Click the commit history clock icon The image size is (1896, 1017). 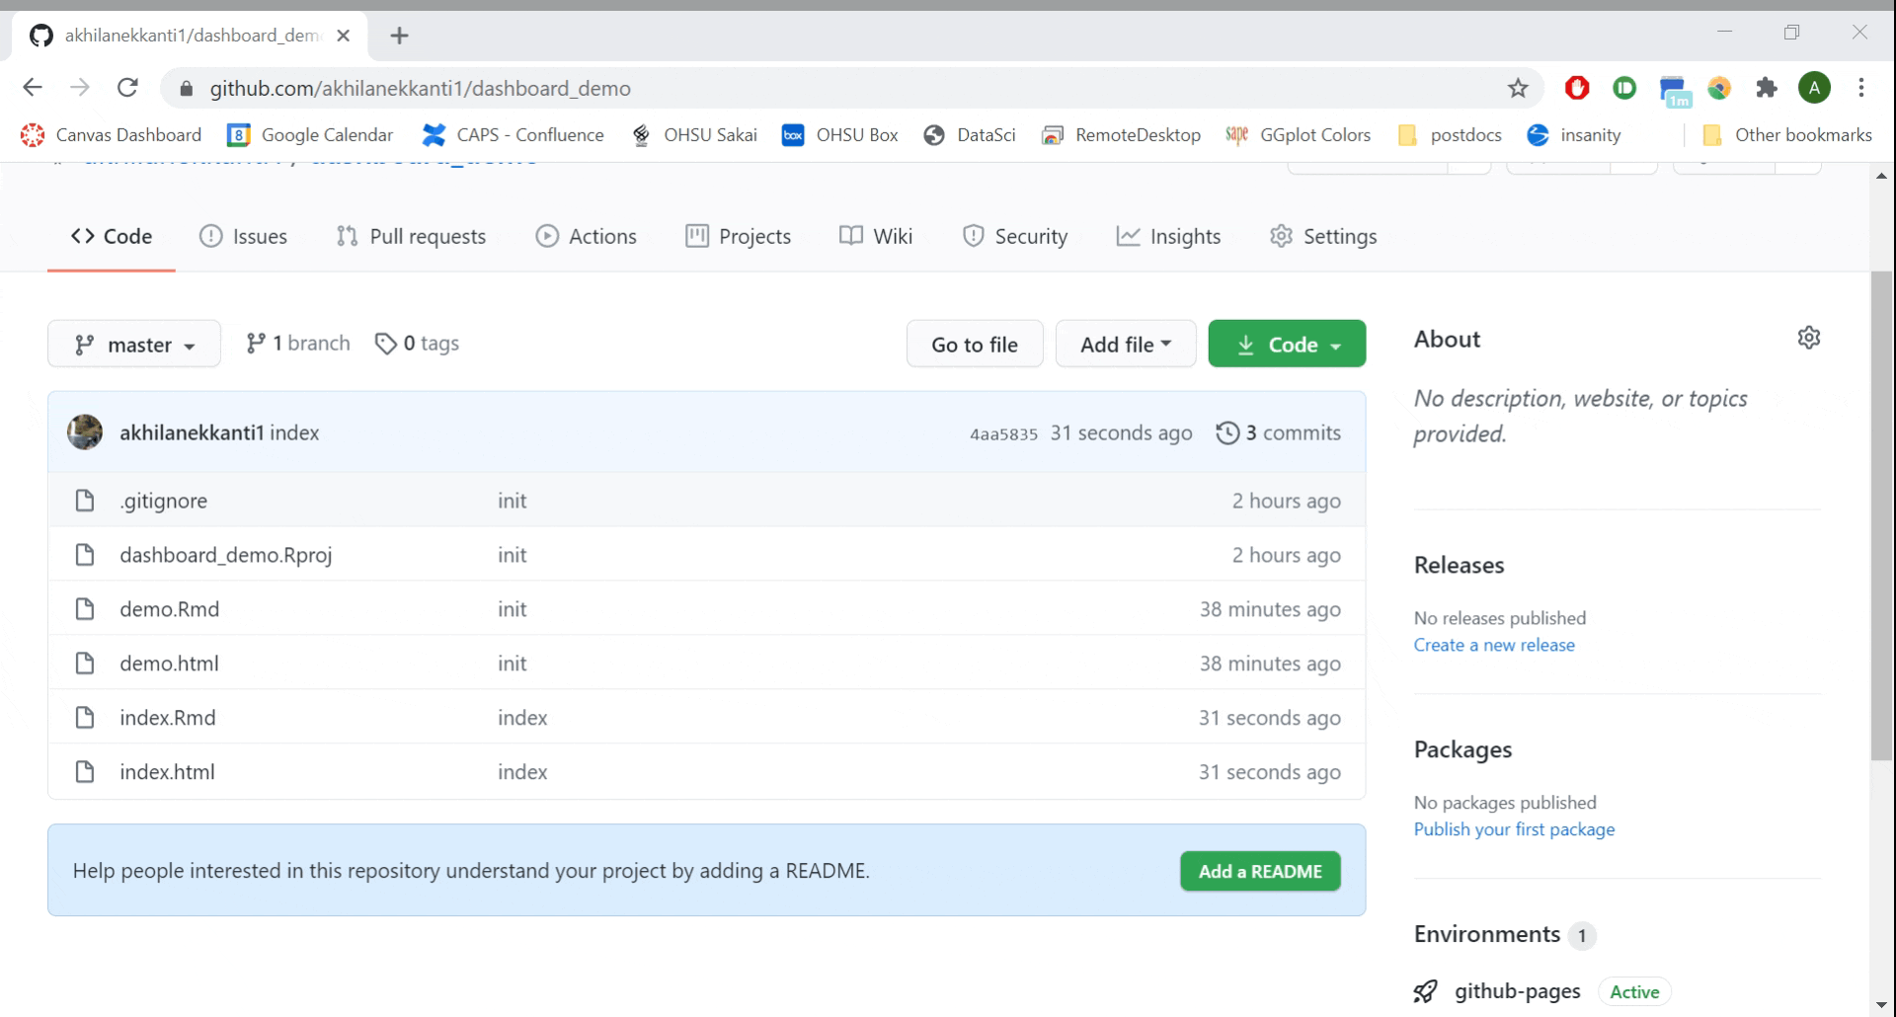[x=1226, y=433]
